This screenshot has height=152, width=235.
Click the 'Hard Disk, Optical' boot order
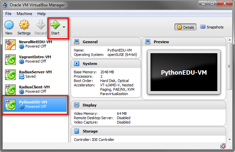coord(114,81)
